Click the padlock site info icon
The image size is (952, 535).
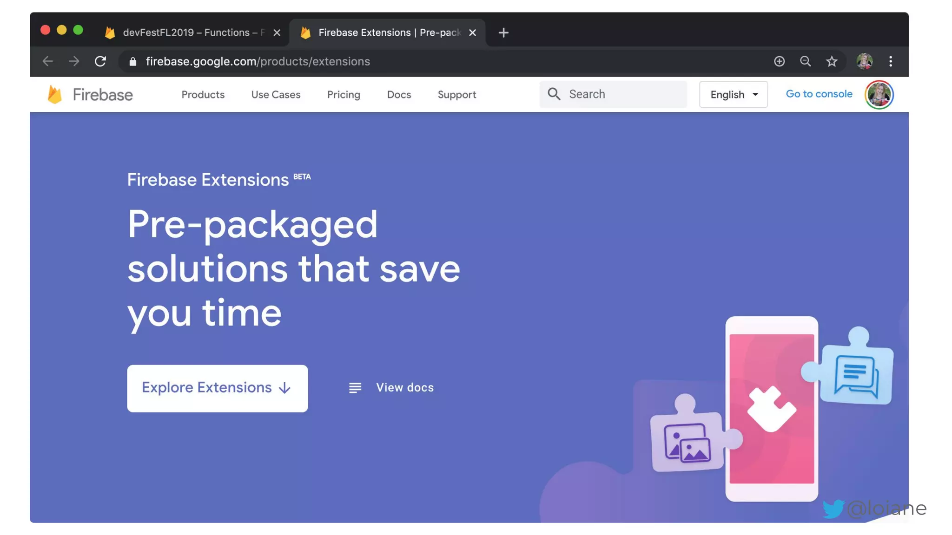point(133,61)
